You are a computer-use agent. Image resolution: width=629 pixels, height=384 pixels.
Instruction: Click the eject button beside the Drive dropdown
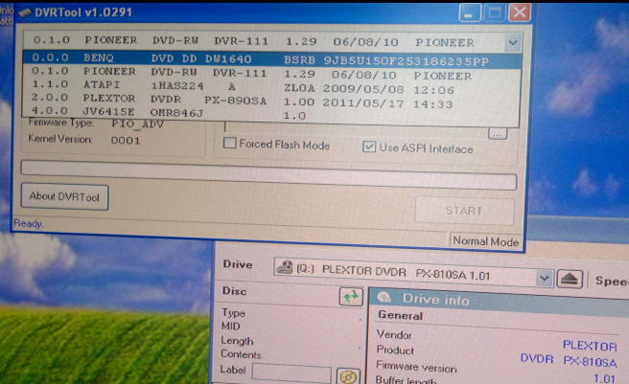tap(570, 279)
